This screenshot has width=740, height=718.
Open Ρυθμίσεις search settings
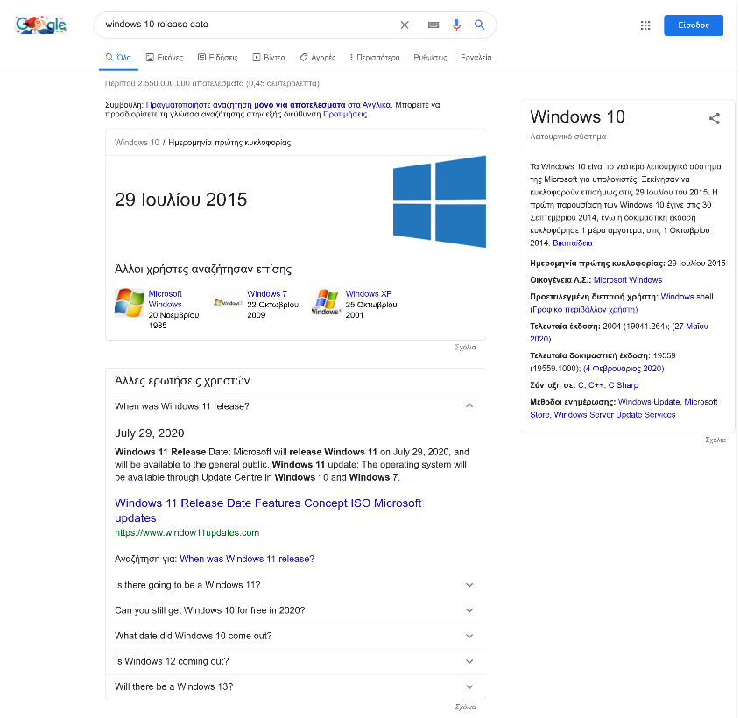click(430, 58)
